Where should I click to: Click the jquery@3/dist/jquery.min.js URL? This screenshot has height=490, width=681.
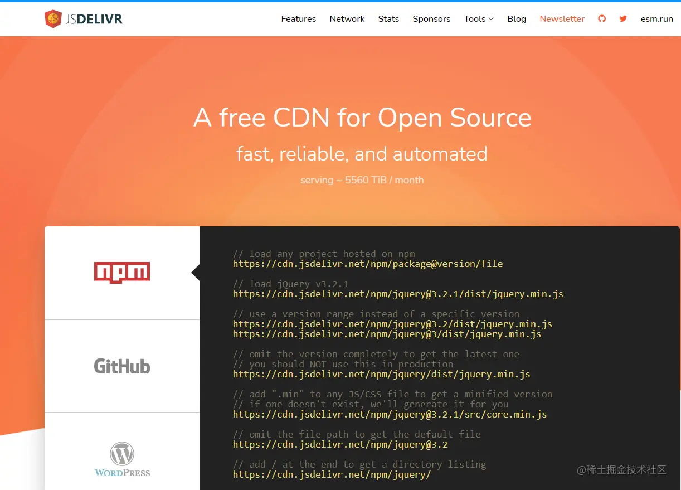387,334
